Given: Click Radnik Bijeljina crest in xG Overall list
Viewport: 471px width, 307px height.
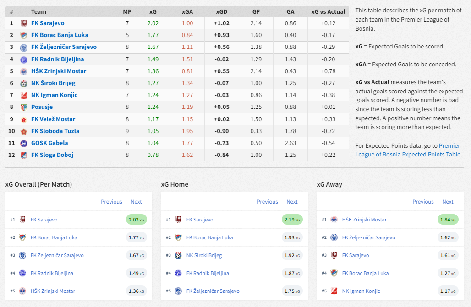Looking at the screenshot, I should (22, 273).
